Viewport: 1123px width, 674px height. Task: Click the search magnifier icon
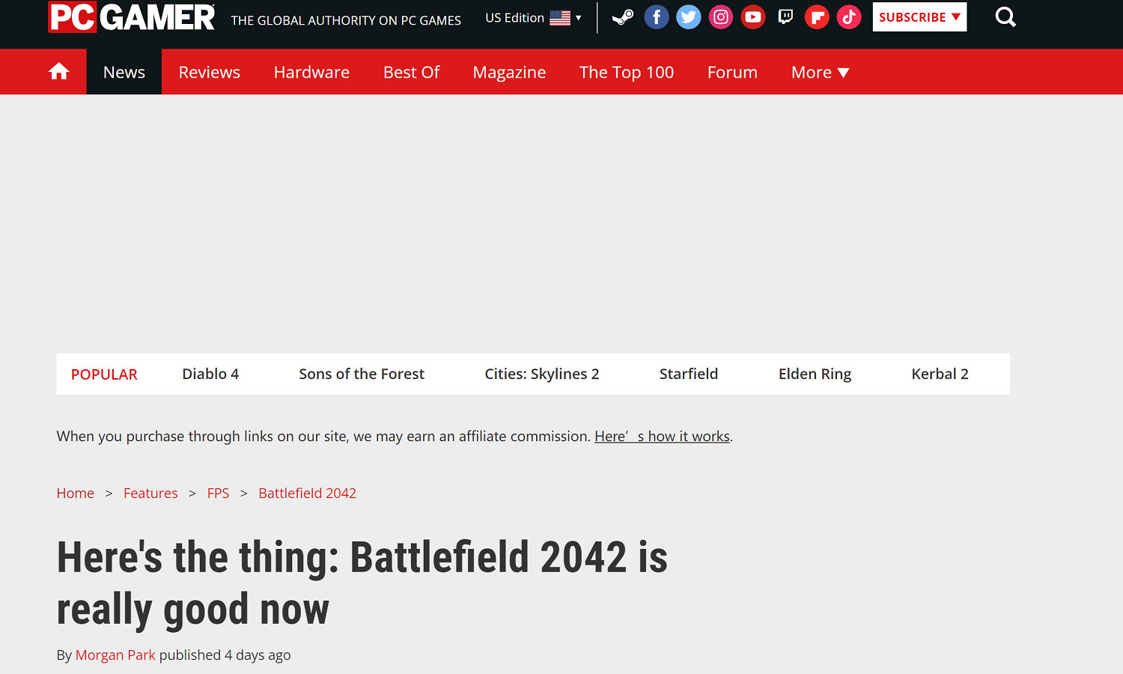click(1005, 16)
